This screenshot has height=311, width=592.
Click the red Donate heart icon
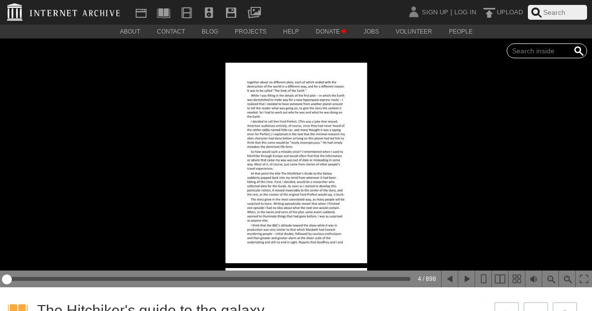point(344,32)
